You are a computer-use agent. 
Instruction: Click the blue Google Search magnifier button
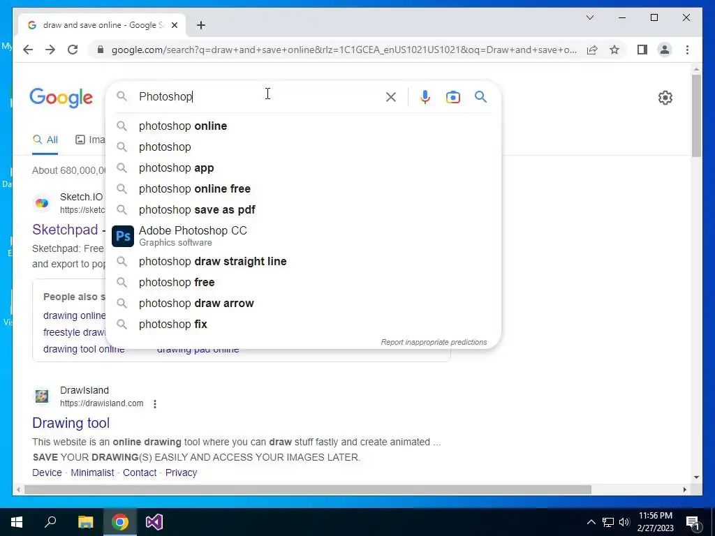(480, 96)
